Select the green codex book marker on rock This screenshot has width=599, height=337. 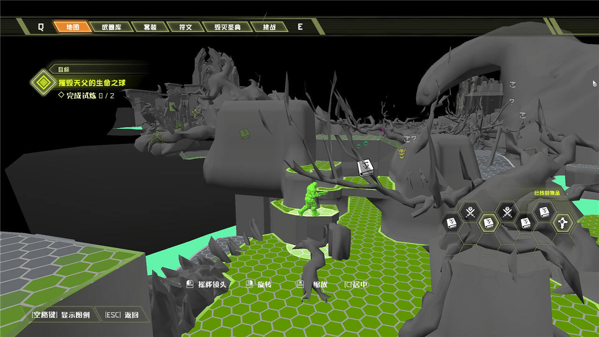pyautogui.click(x=244, y=134)
